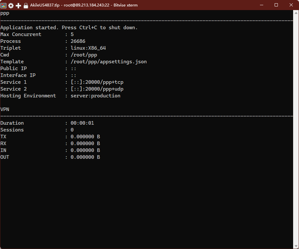Click the Duration value 00:00:01

[x=82, y=123]
